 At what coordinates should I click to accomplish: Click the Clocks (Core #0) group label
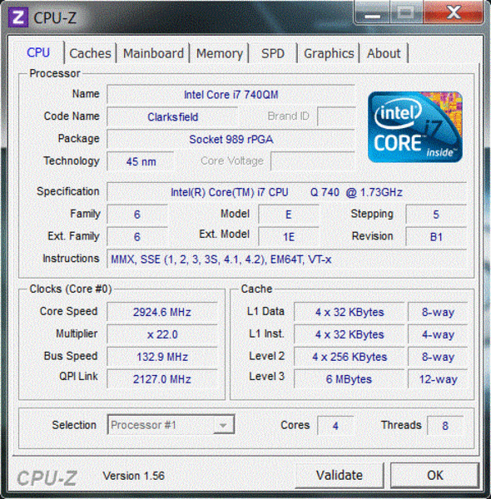71,289
